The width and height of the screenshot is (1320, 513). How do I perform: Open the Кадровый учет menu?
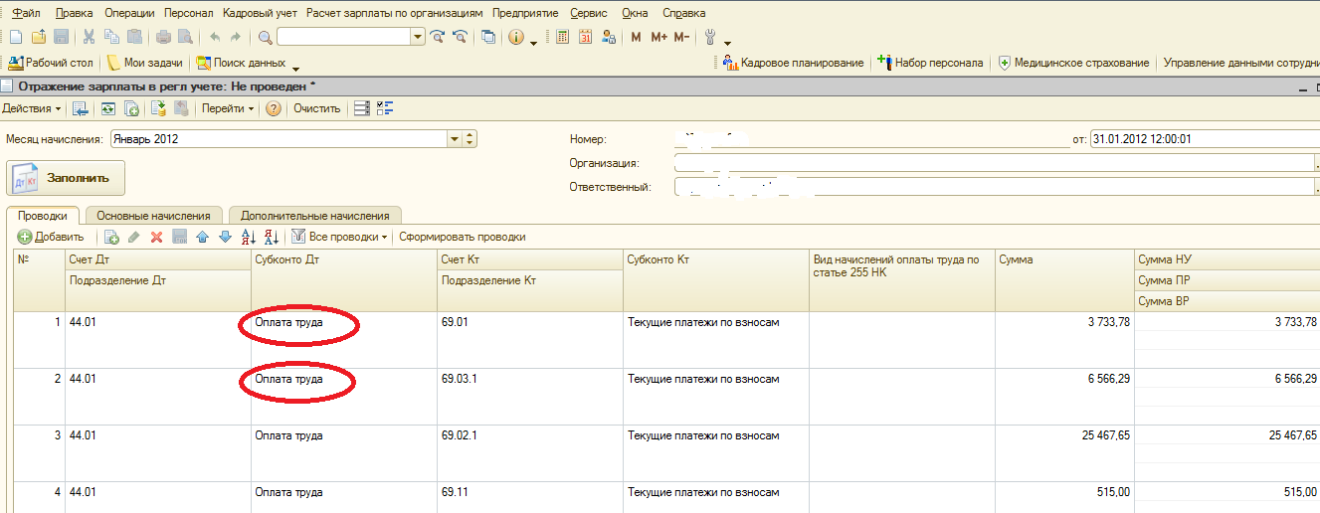(x=261, y=13)
